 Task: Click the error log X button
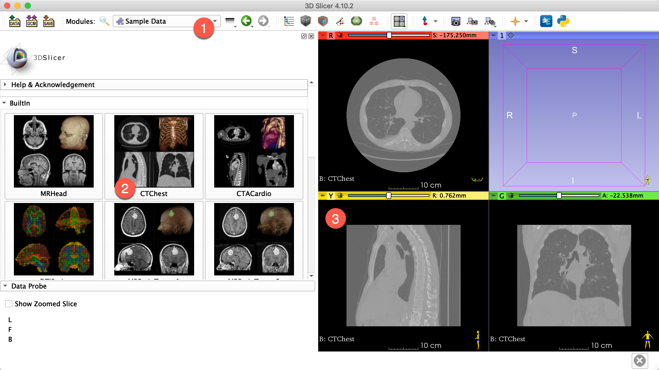[x=640, y=361]
